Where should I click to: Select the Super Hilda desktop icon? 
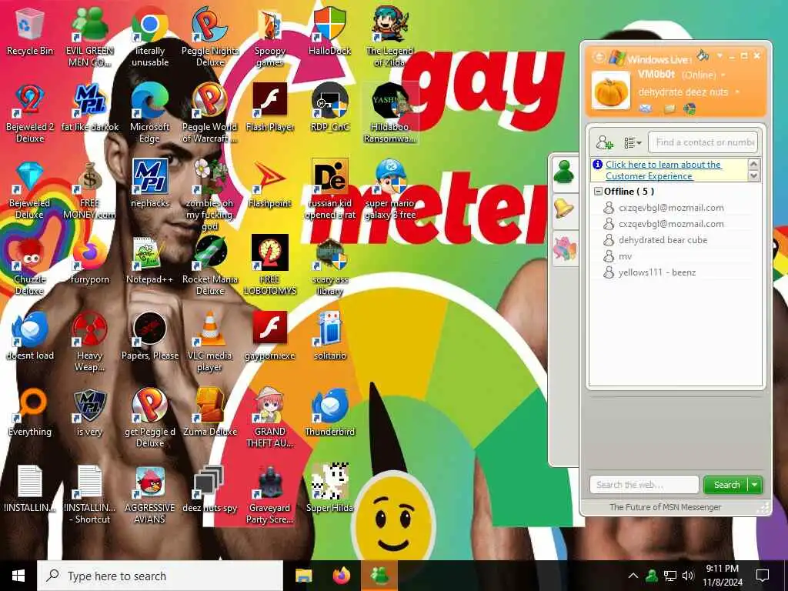tap(329, 488)
